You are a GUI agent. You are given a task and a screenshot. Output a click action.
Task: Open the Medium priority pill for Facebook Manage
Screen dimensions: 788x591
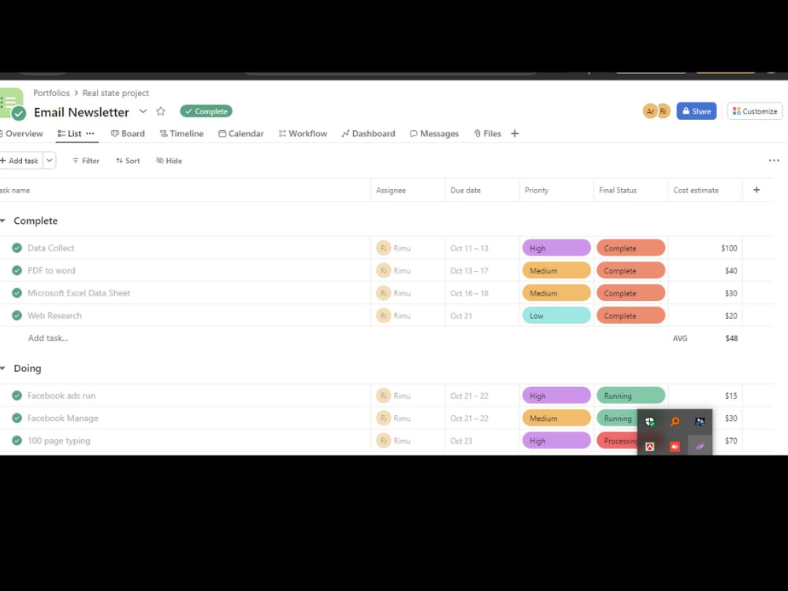[556, 418]
